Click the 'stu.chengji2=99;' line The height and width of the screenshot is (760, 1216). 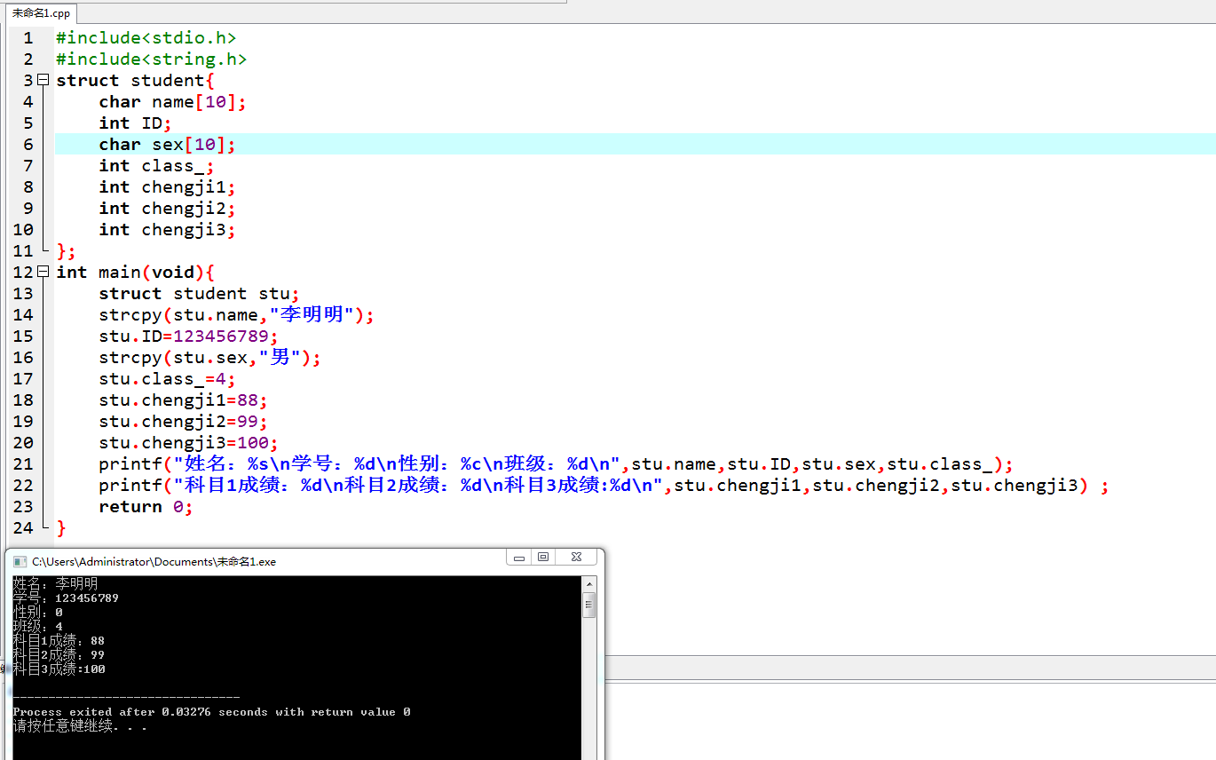click(184, 421)
